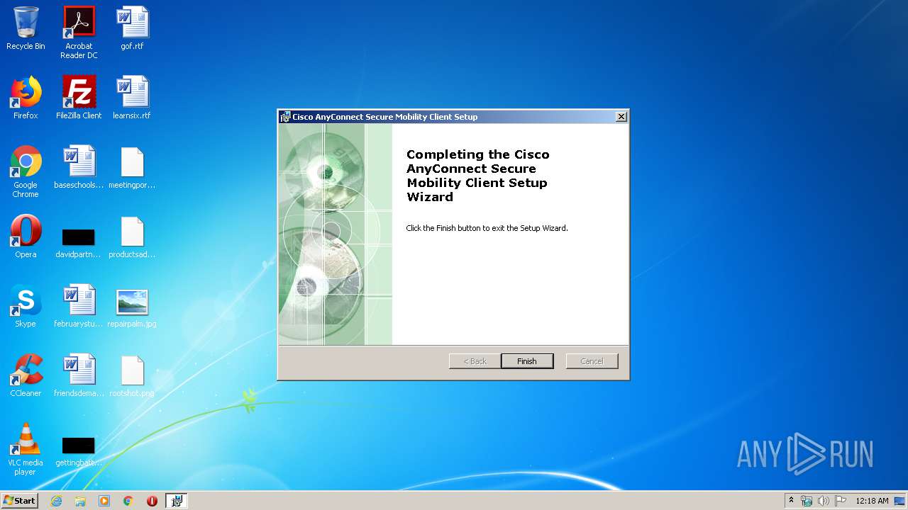This screenshot has width=908, height=510.
Task: Click the Finish button in the Setup Wizard
Action: coord(527,361)
